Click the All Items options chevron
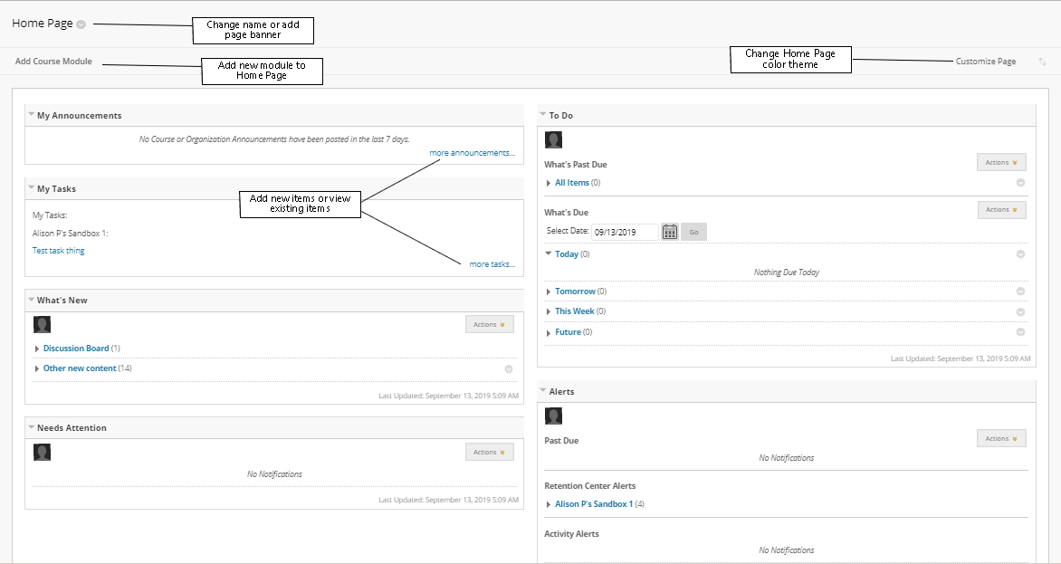This screenshot has height=564, width=1061. coord(1020,183)
